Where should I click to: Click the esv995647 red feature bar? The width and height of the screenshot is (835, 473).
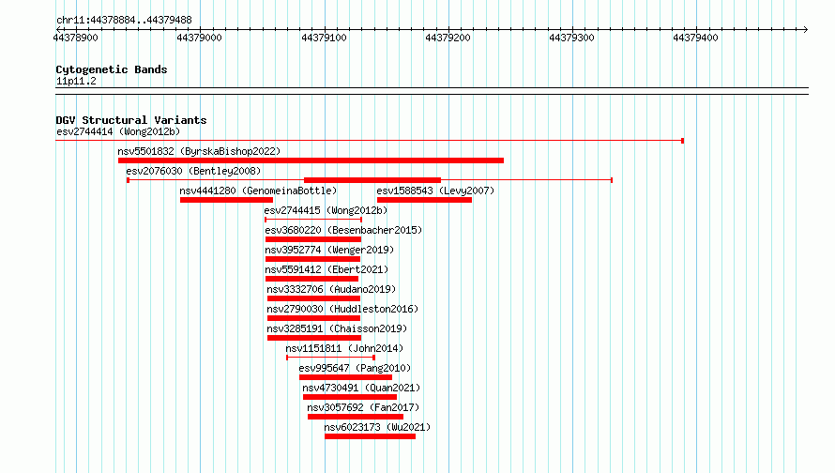[345, 377]
